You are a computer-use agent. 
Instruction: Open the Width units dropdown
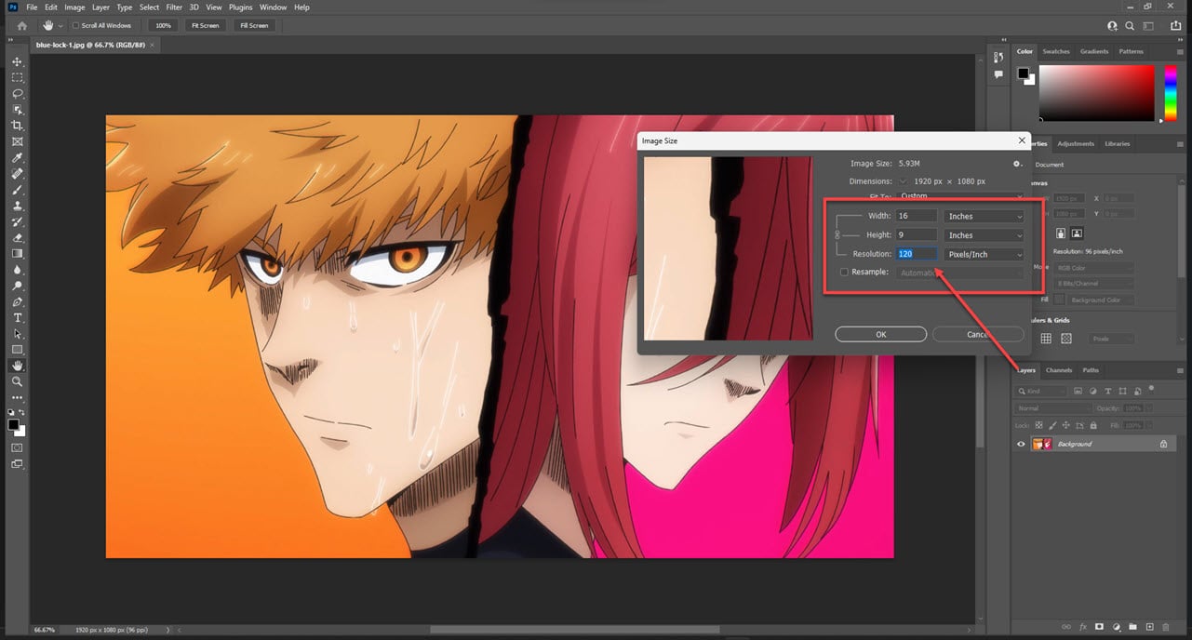pyautogui.click(x=984, y=215)
